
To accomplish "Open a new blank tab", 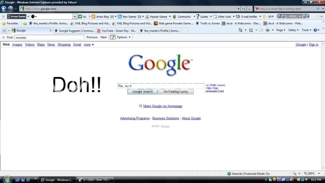I will click(185, 31).
